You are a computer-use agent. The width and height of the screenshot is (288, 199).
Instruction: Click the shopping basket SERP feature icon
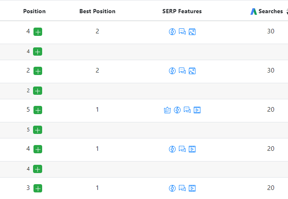(167, 110)
